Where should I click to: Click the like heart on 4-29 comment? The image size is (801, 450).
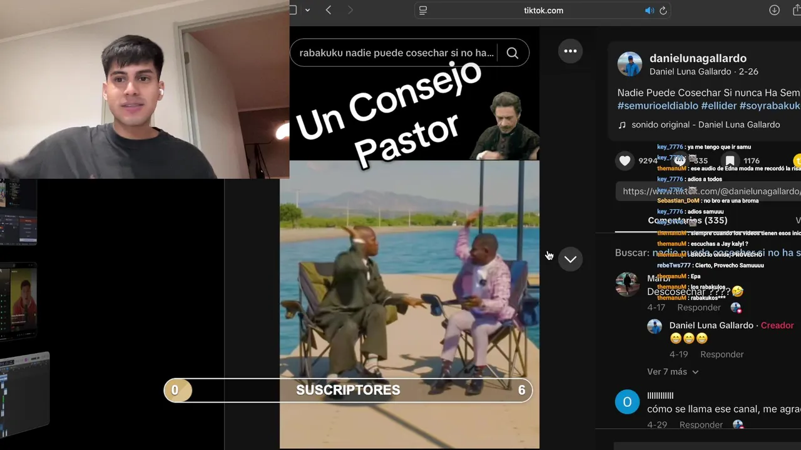click(738, 425)
